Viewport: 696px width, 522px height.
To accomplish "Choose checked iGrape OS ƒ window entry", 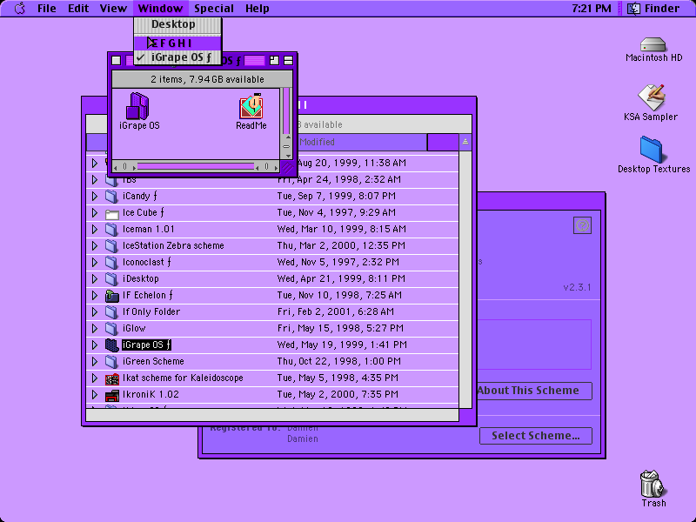I will click(x=177, y=57).
